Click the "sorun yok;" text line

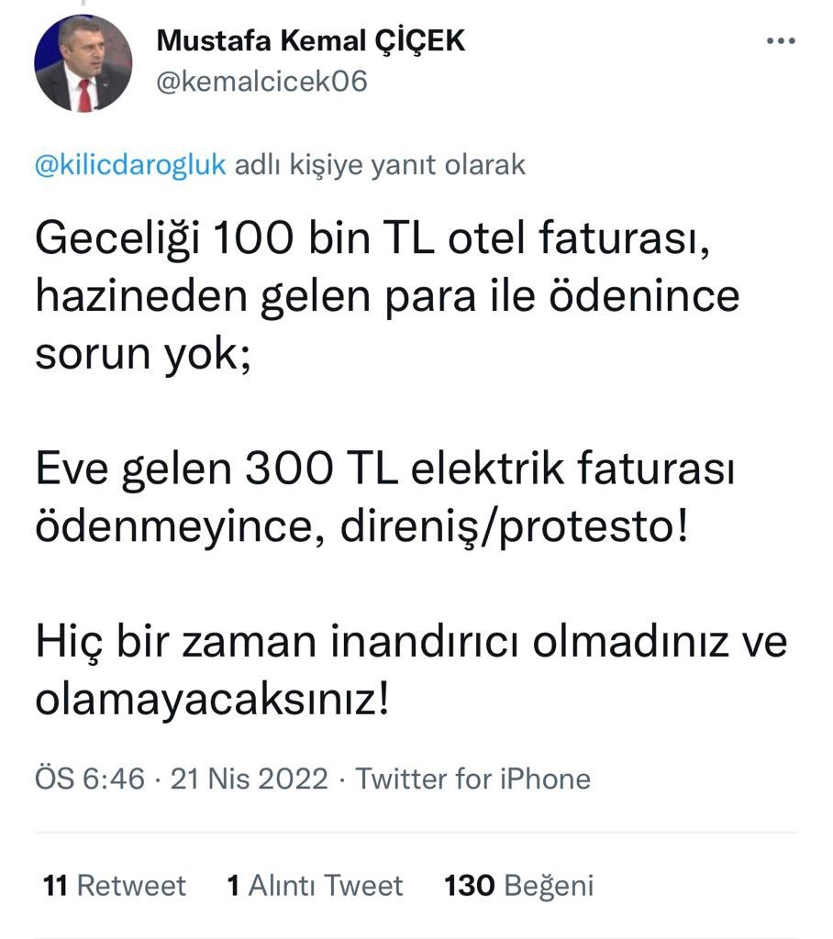(142, 354)
